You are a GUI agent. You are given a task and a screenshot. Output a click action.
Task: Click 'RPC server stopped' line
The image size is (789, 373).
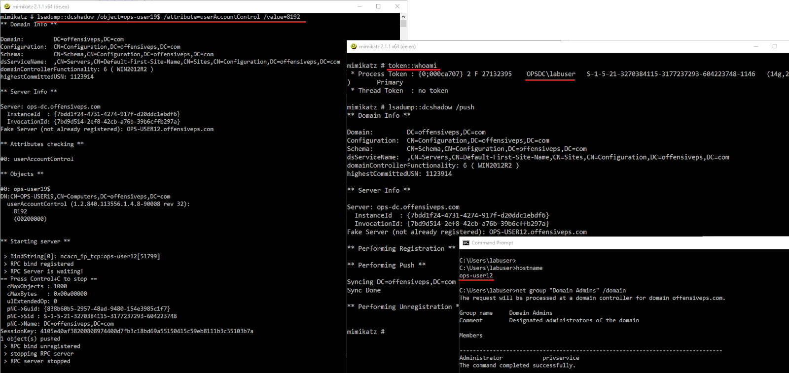37,361
